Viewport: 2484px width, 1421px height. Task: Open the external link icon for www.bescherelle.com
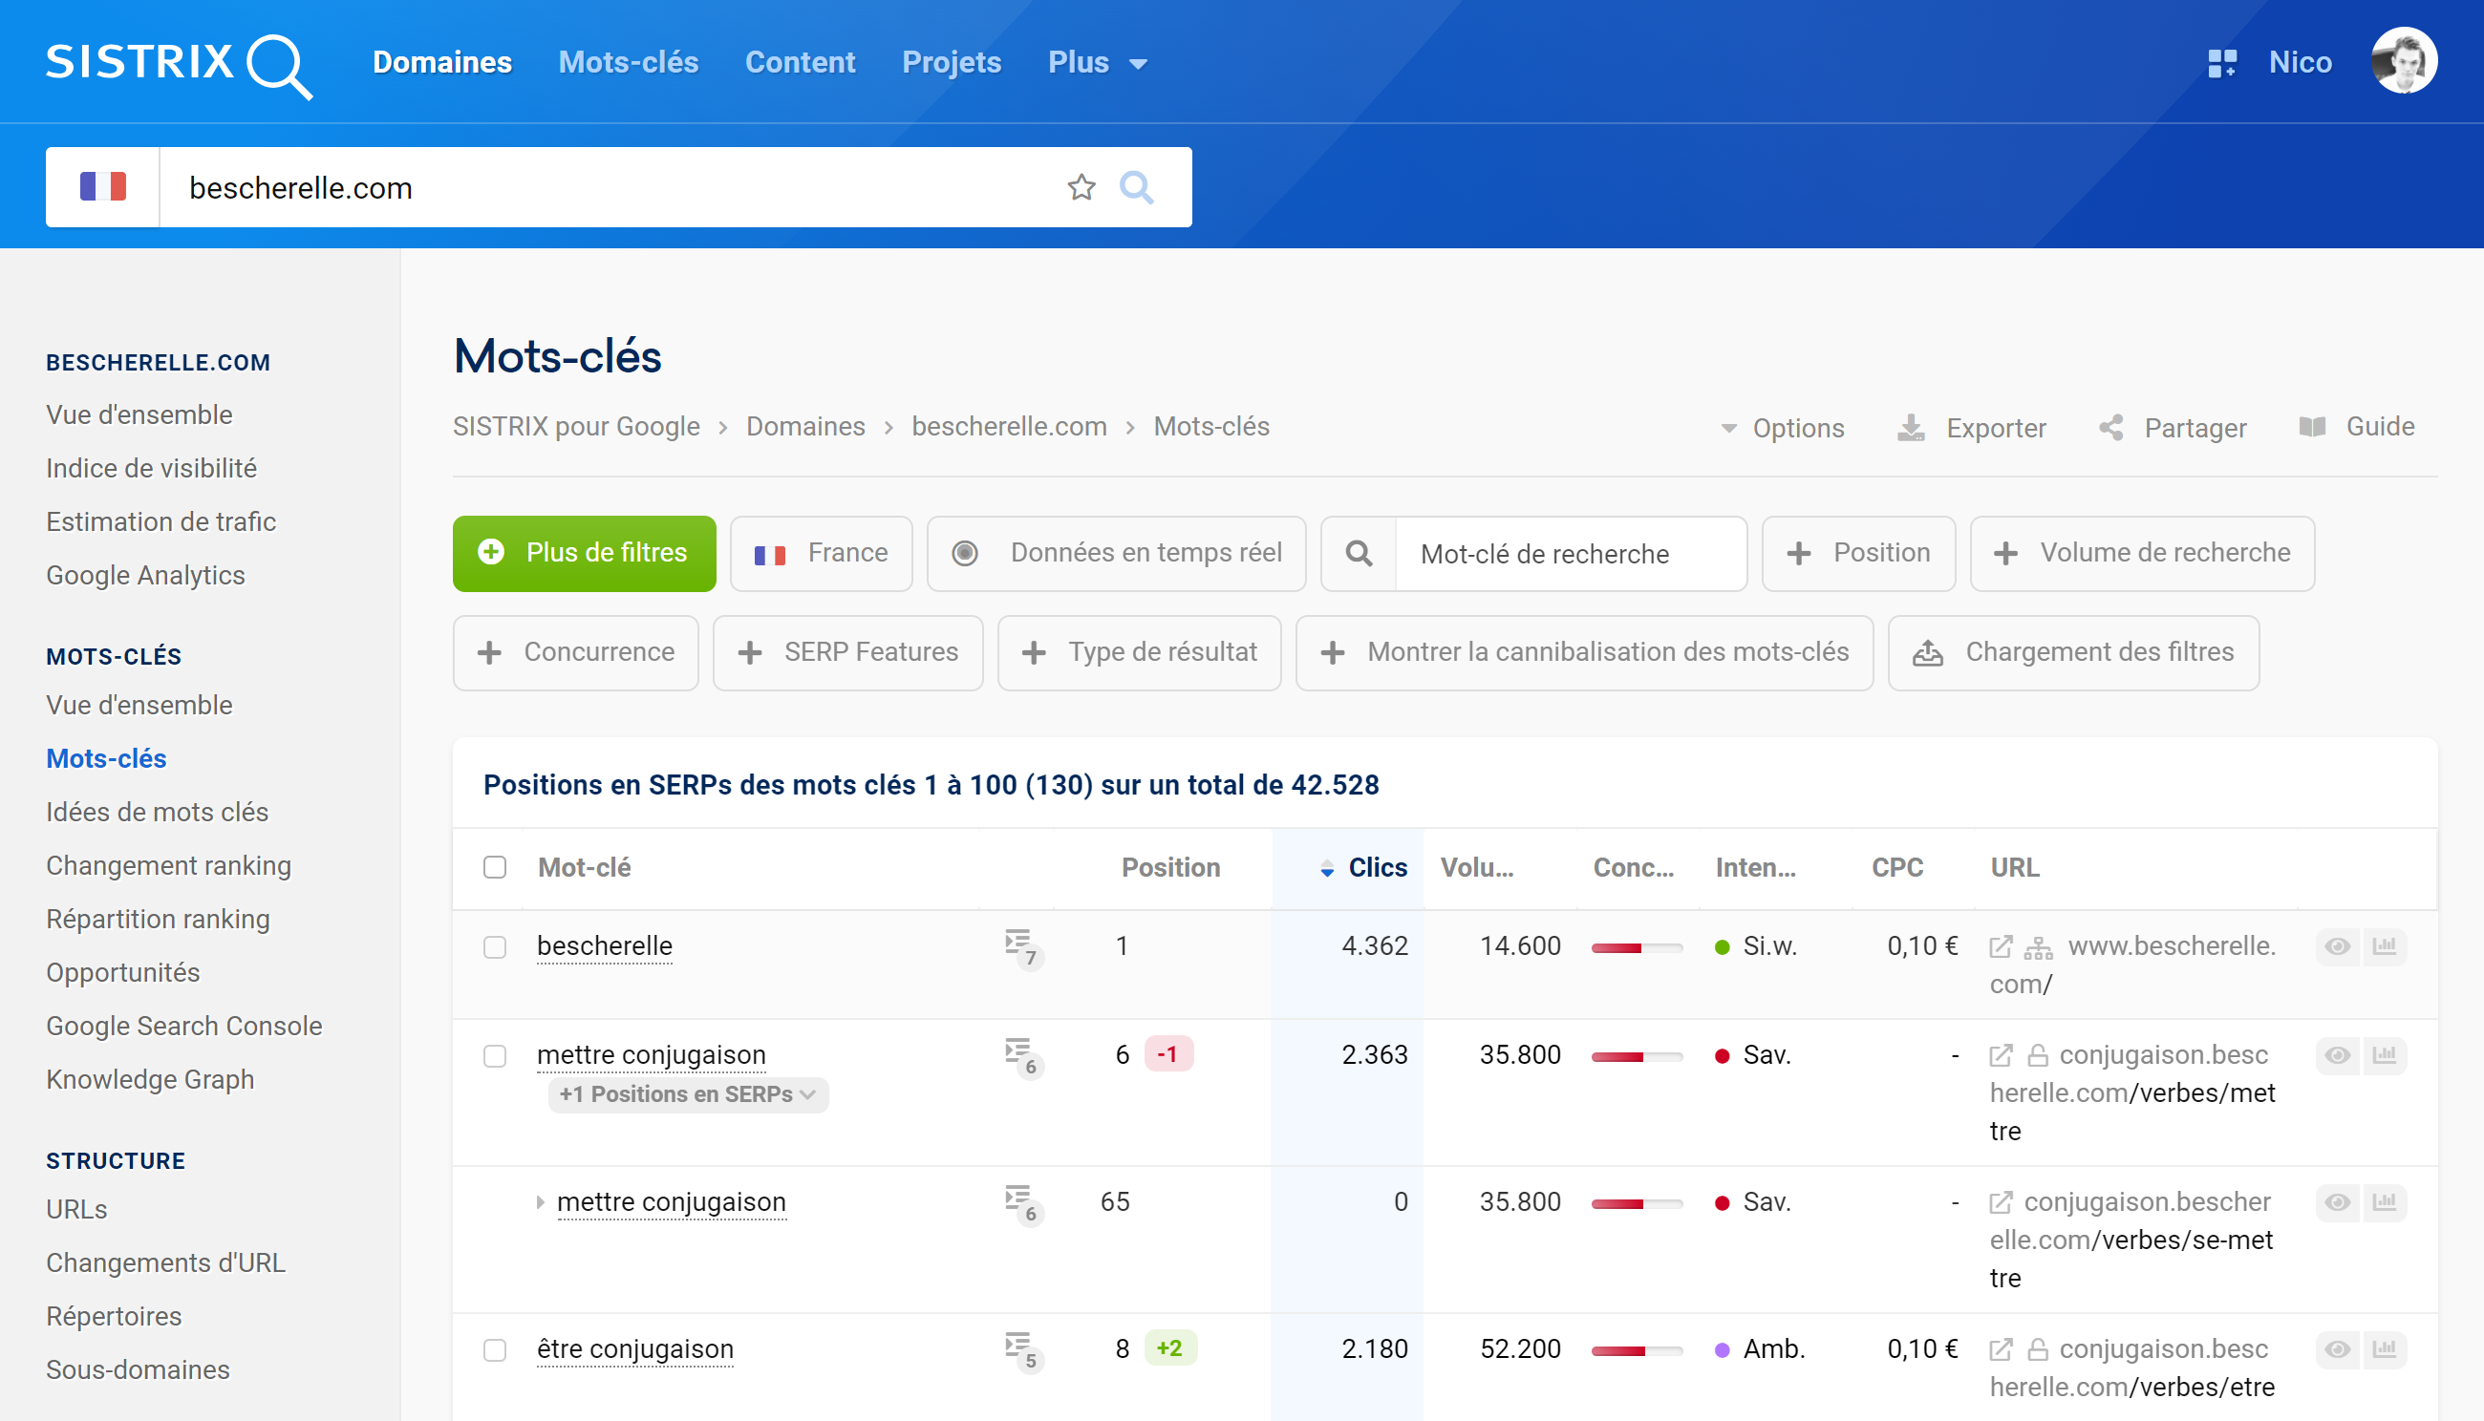(x=2001, y=946)
